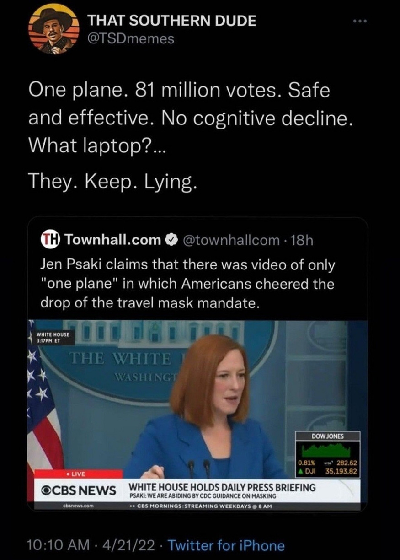This screenshot has height=560, width=400.
Task: Click the White House 3:17PM ET tag
Action: [x=52, y=338]
